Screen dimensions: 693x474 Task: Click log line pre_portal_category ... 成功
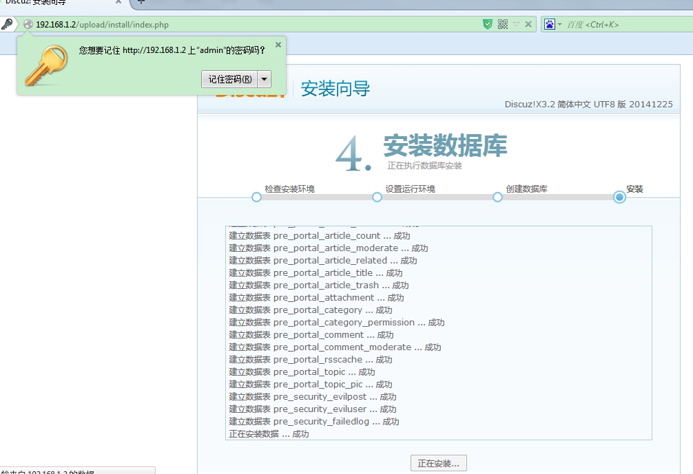coord(311,310)
